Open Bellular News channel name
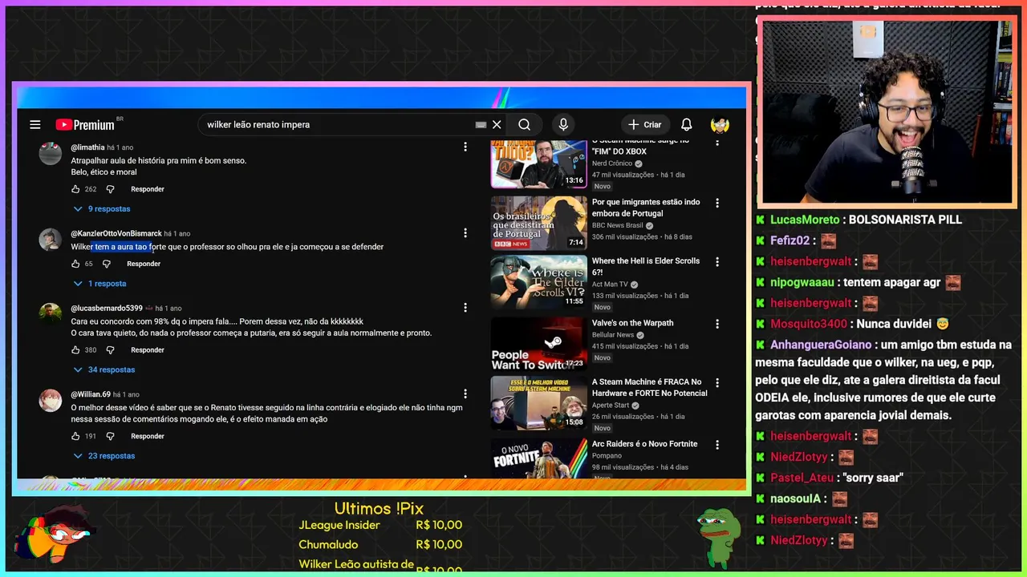 (x=613, y=335)
